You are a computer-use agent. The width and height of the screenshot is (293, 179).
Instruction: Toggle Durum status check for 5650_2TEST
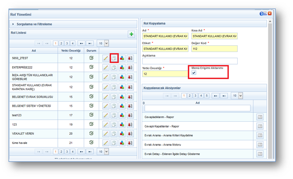coord(91,58)
